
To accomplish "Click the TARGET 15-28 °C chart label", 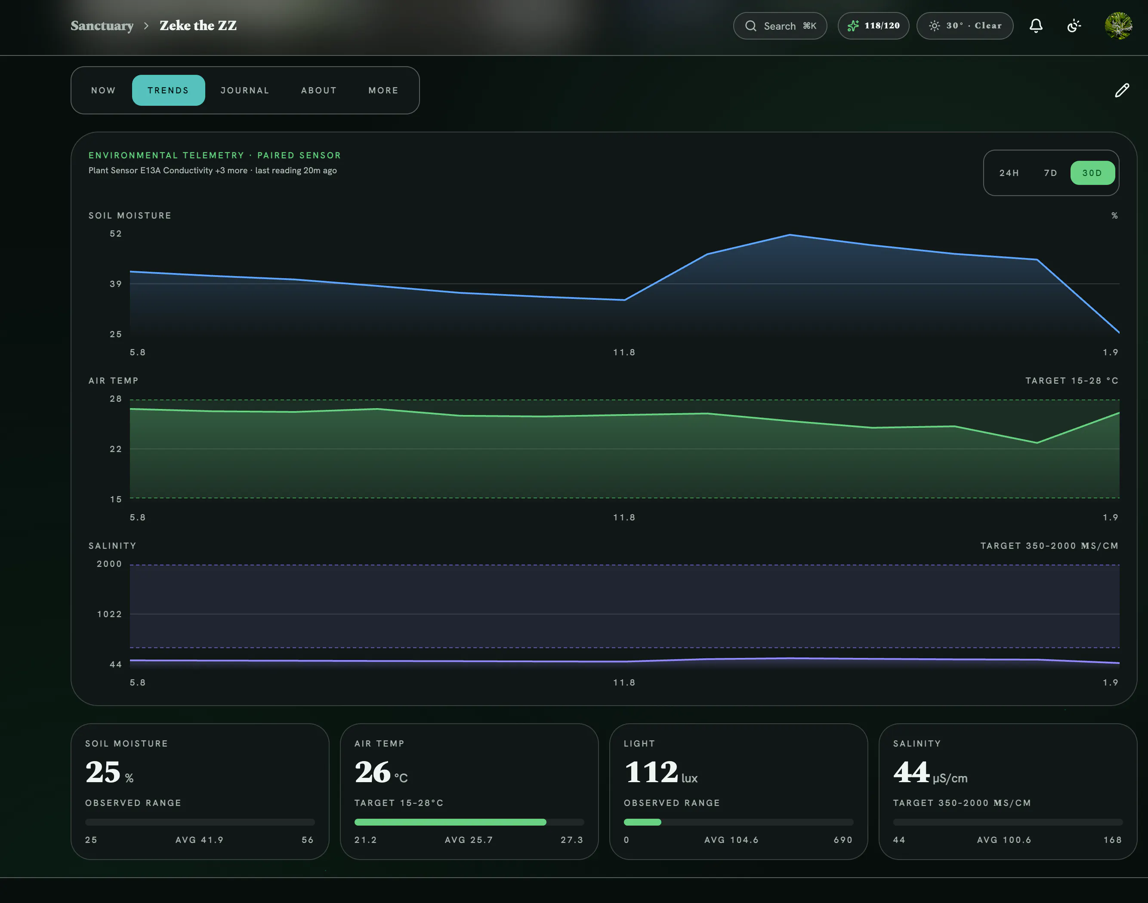I will [x=1072, y=381].
